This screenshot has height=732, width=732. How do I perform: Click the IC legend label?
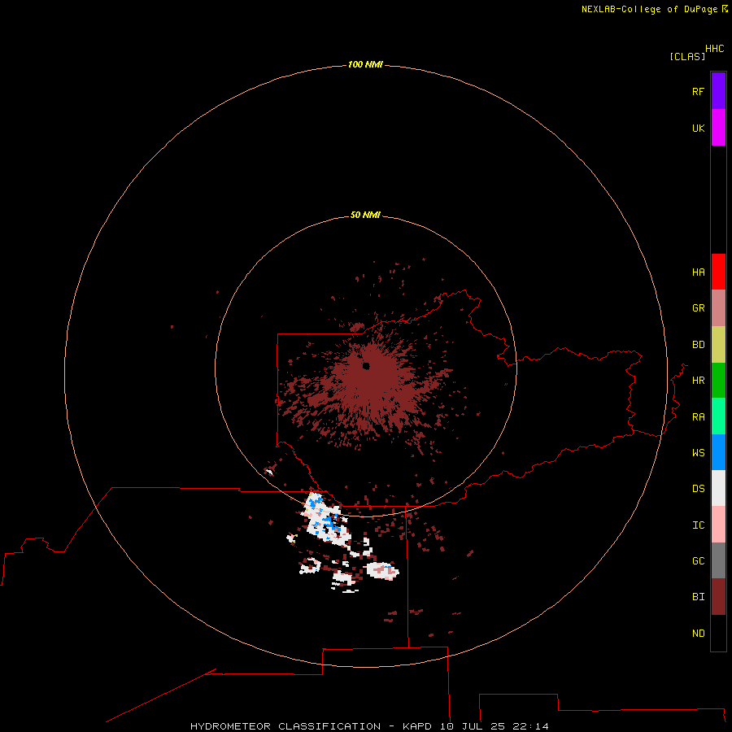(x=698, y=525)
